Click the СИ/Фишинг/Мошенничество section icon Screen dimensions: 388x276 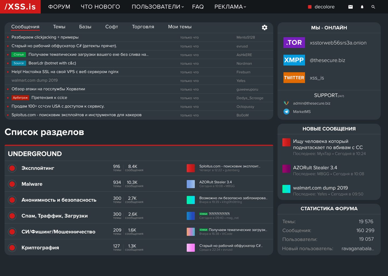(12, 232)
